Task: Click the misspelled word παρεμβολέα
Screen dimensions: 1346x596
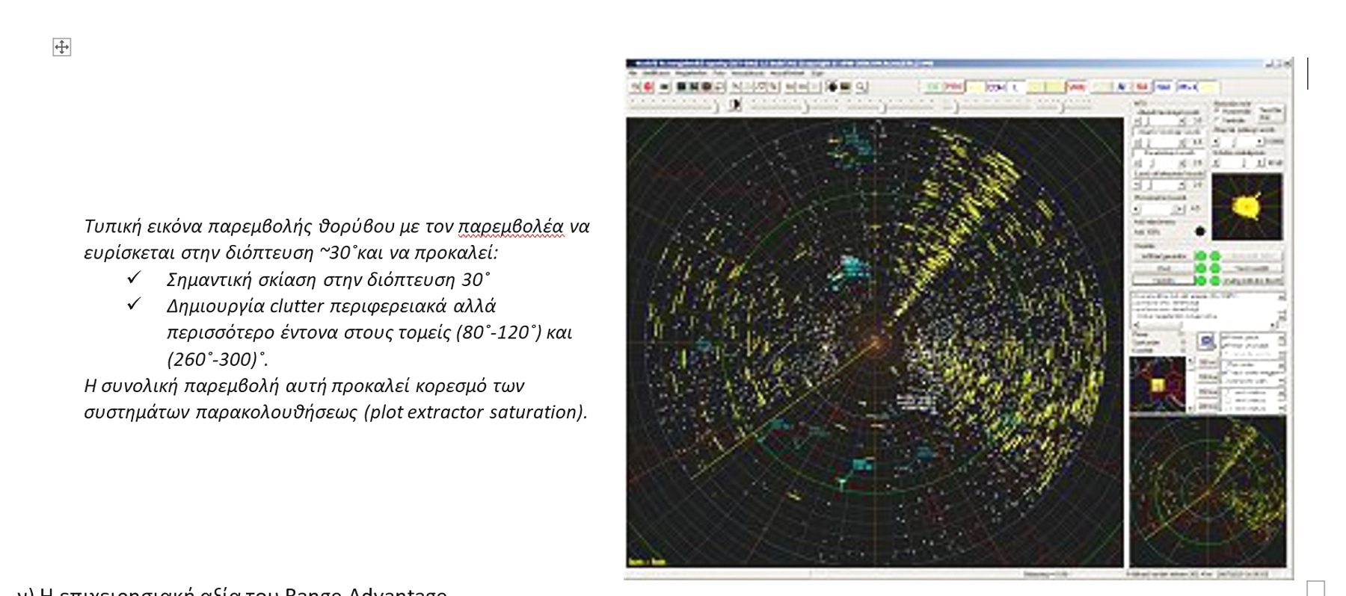Action: (x=511, y=226)
